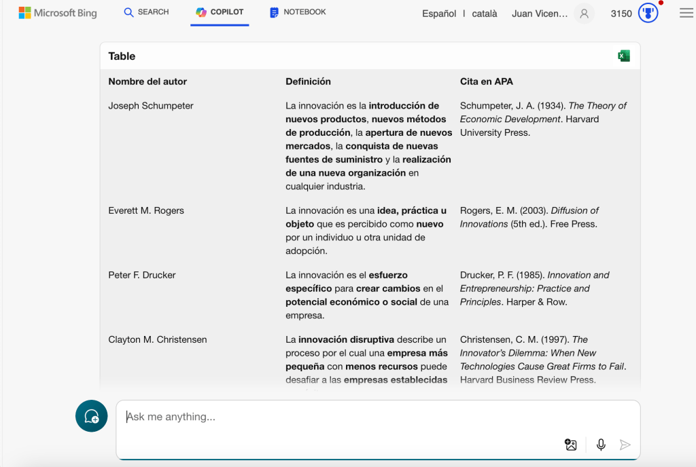Click the 'Cita en APA' column header
The image size is (696, 467).
(x=486, y=81)
